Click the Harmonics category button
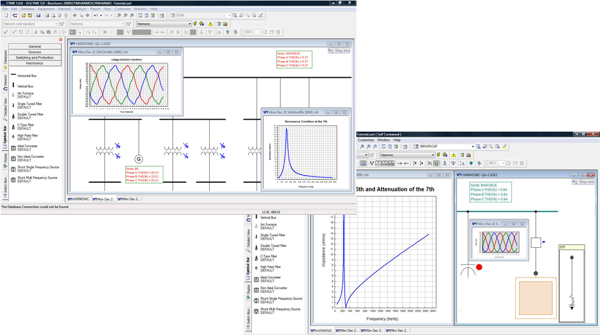This screenshot has width=600, height=335. [x=34, y=63]
